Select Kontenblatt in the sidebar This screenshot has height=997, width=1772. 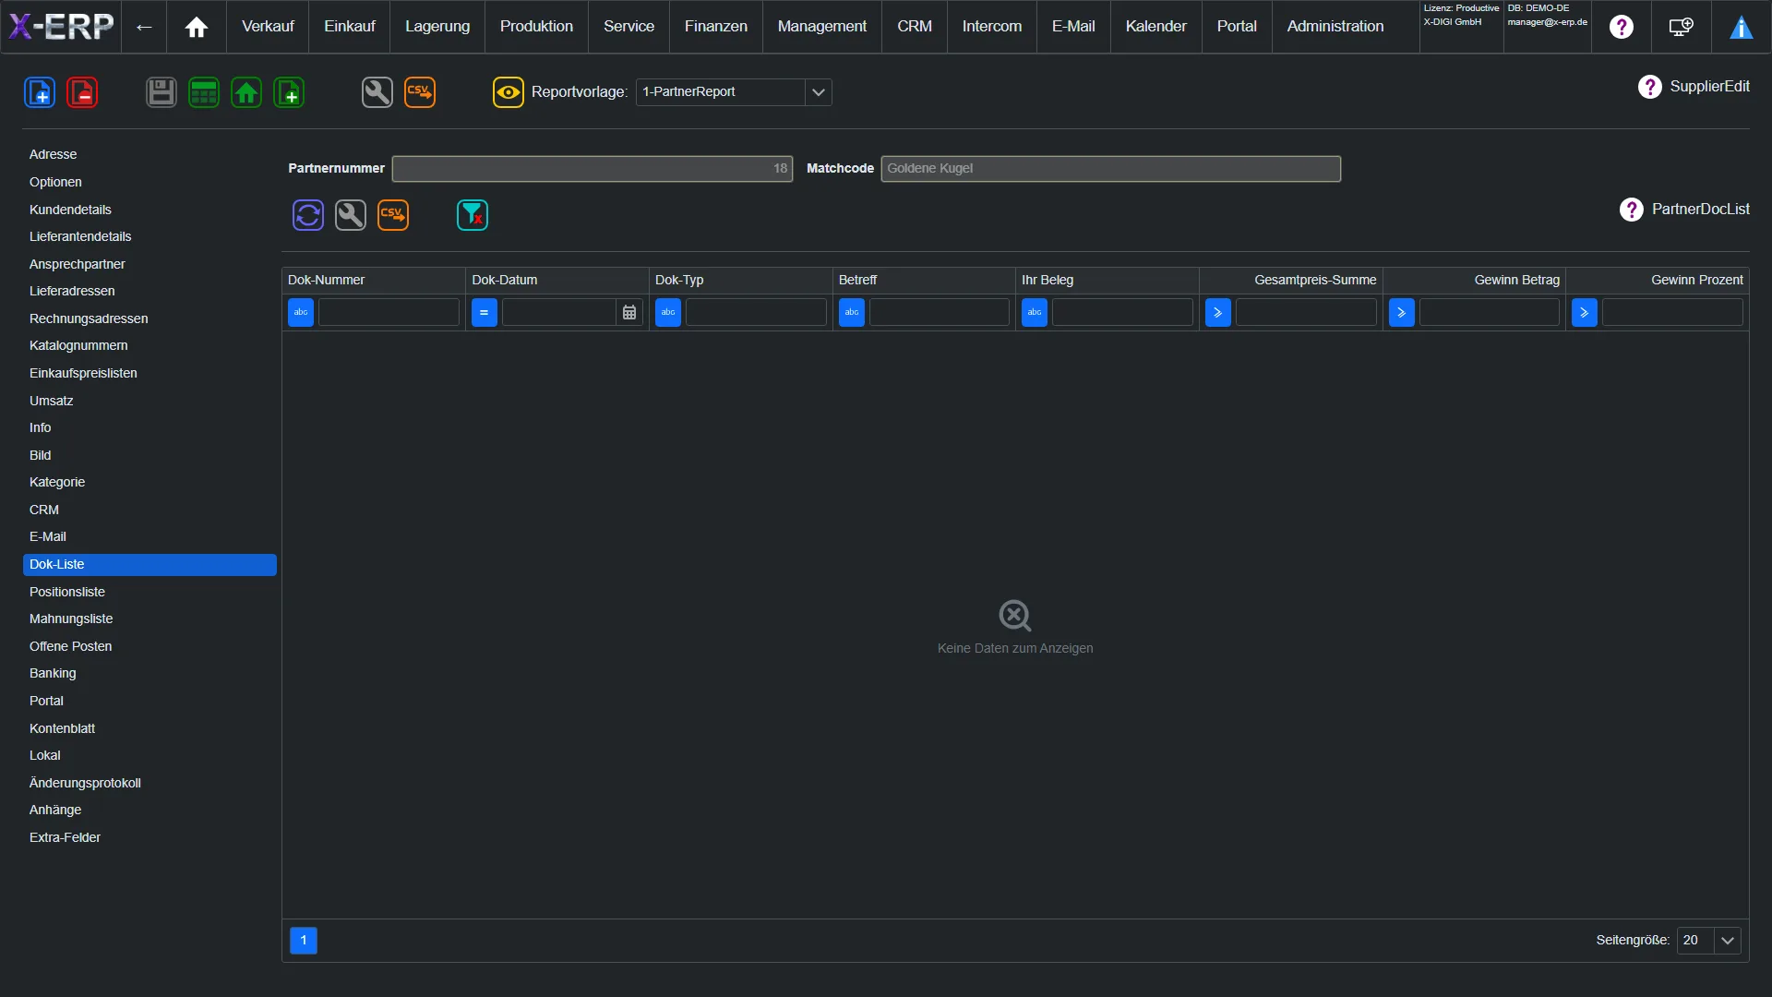coord(150,729)
